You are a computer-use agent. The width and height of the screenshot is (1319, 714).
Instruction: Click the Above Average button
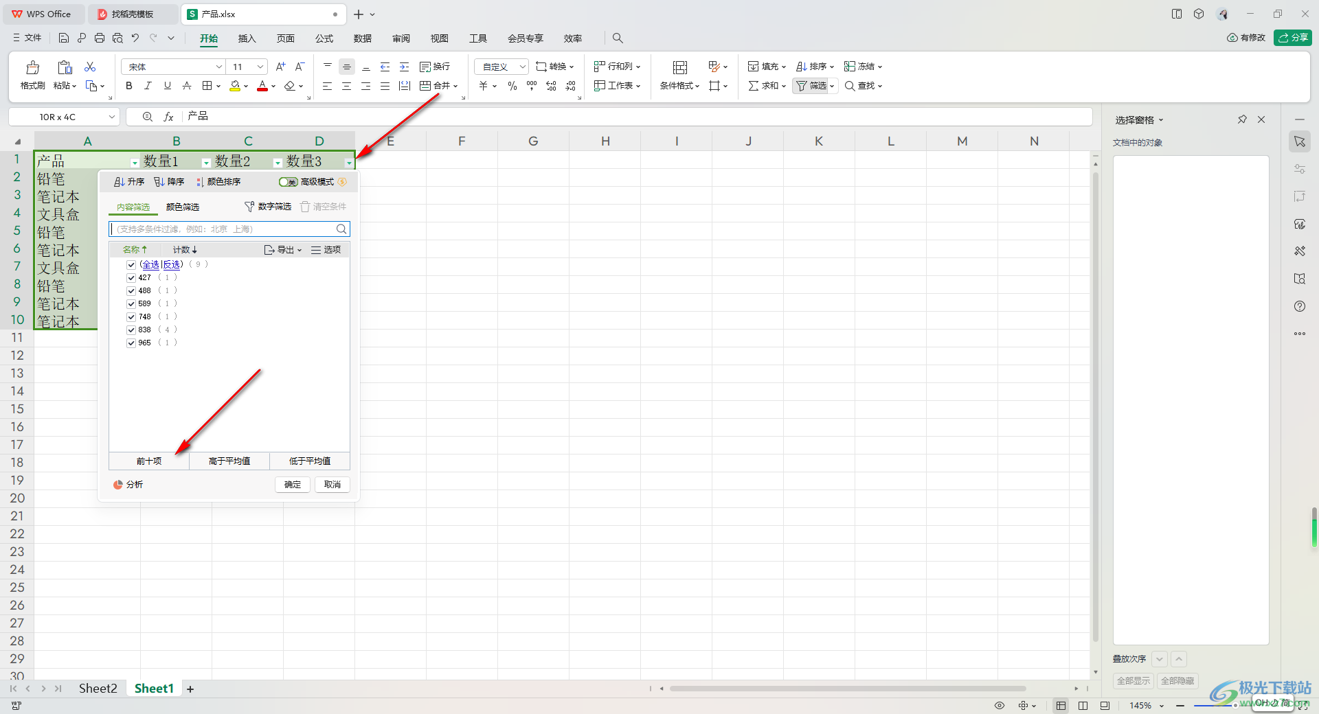tap(229, 461)
